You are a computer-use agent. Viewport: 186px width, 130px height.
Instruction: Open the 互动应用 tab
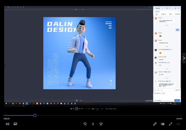tap(177, 14)
